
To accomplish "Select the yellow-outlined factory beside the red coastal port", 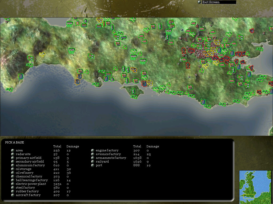I will [x=149, y=83].
